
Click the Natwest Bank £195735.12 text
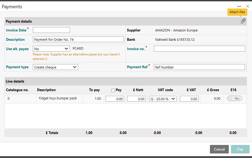[x=175, y=39]
